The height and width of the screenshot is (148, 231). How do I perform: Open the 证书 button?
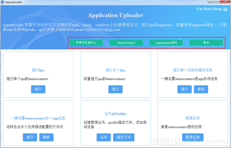click(104, 137)
